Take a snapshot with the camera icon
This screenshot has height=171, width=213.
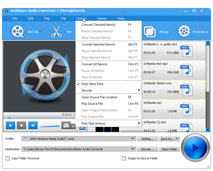point(66,126)
